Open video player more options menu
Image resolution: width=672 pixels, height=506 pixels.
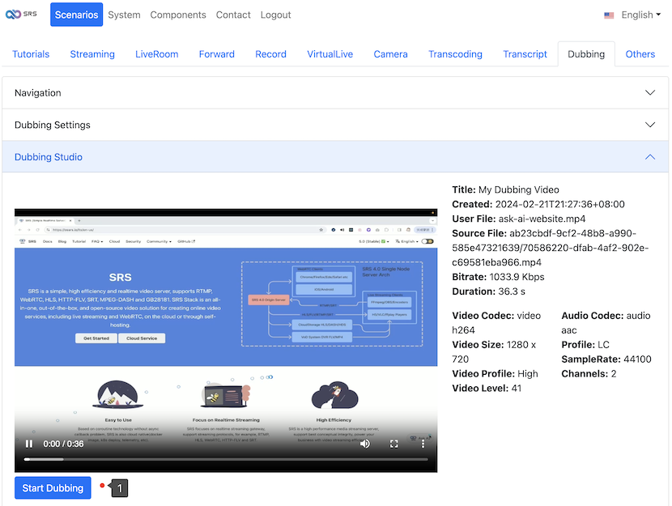[x=423, y=444]
